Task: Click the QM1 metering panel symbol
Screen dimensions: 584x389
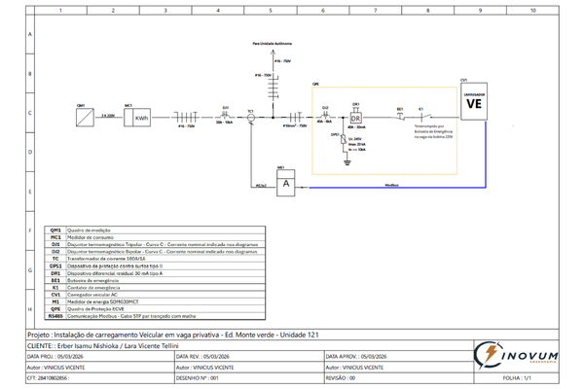Action: pos(80,117)
